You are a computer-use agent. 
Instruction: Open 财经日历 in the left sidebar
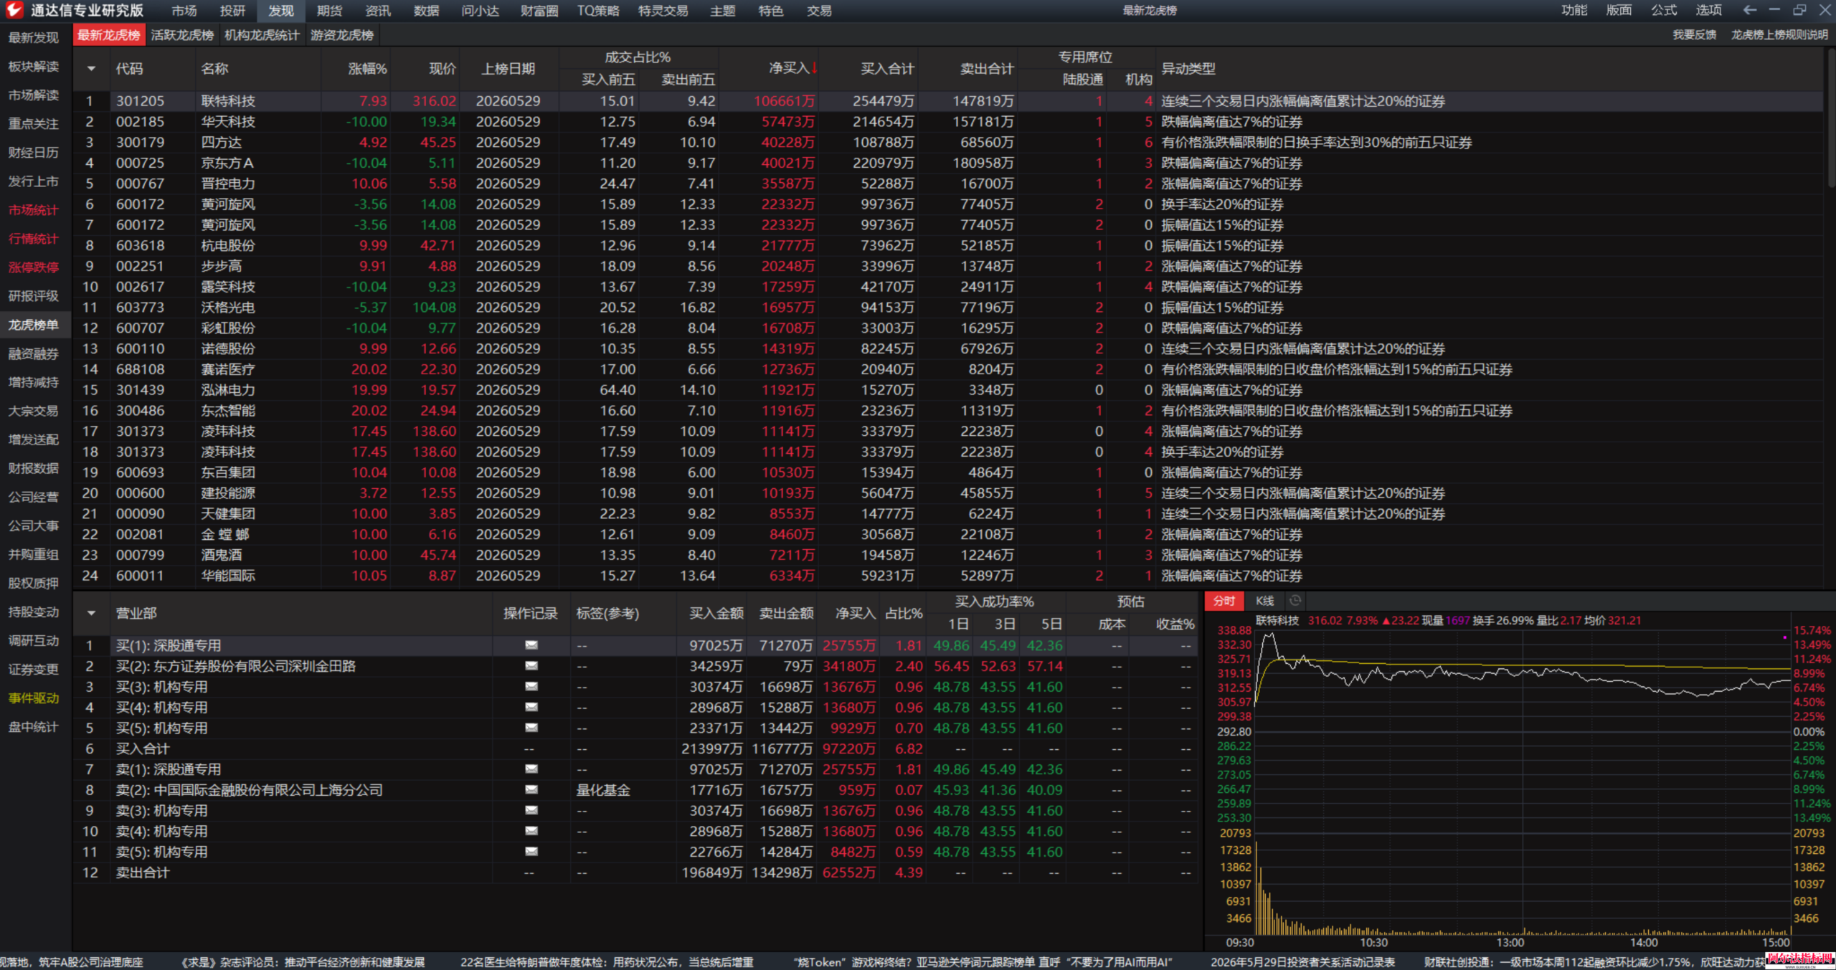34,153
